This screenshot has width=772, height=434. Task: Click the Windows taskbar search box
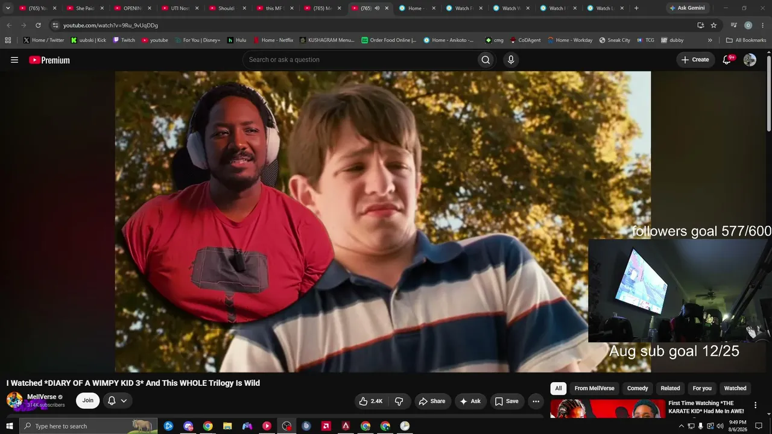(x=88, y=426)
